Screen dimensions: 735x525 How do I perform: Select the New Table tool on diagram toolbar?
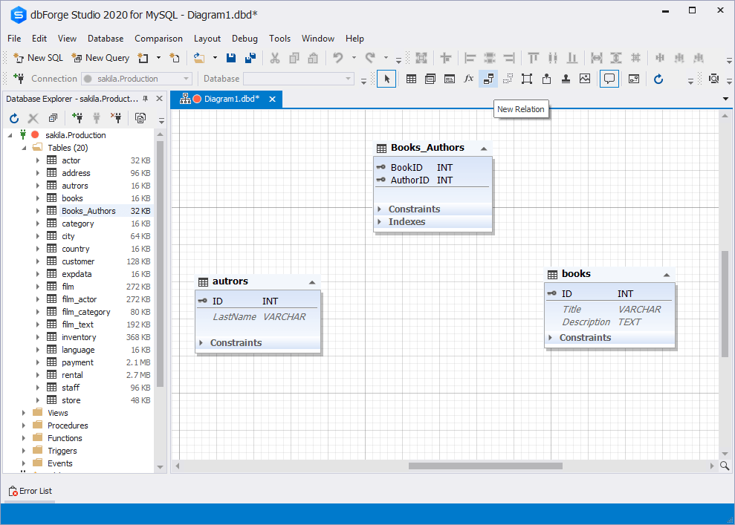point(412,79)
